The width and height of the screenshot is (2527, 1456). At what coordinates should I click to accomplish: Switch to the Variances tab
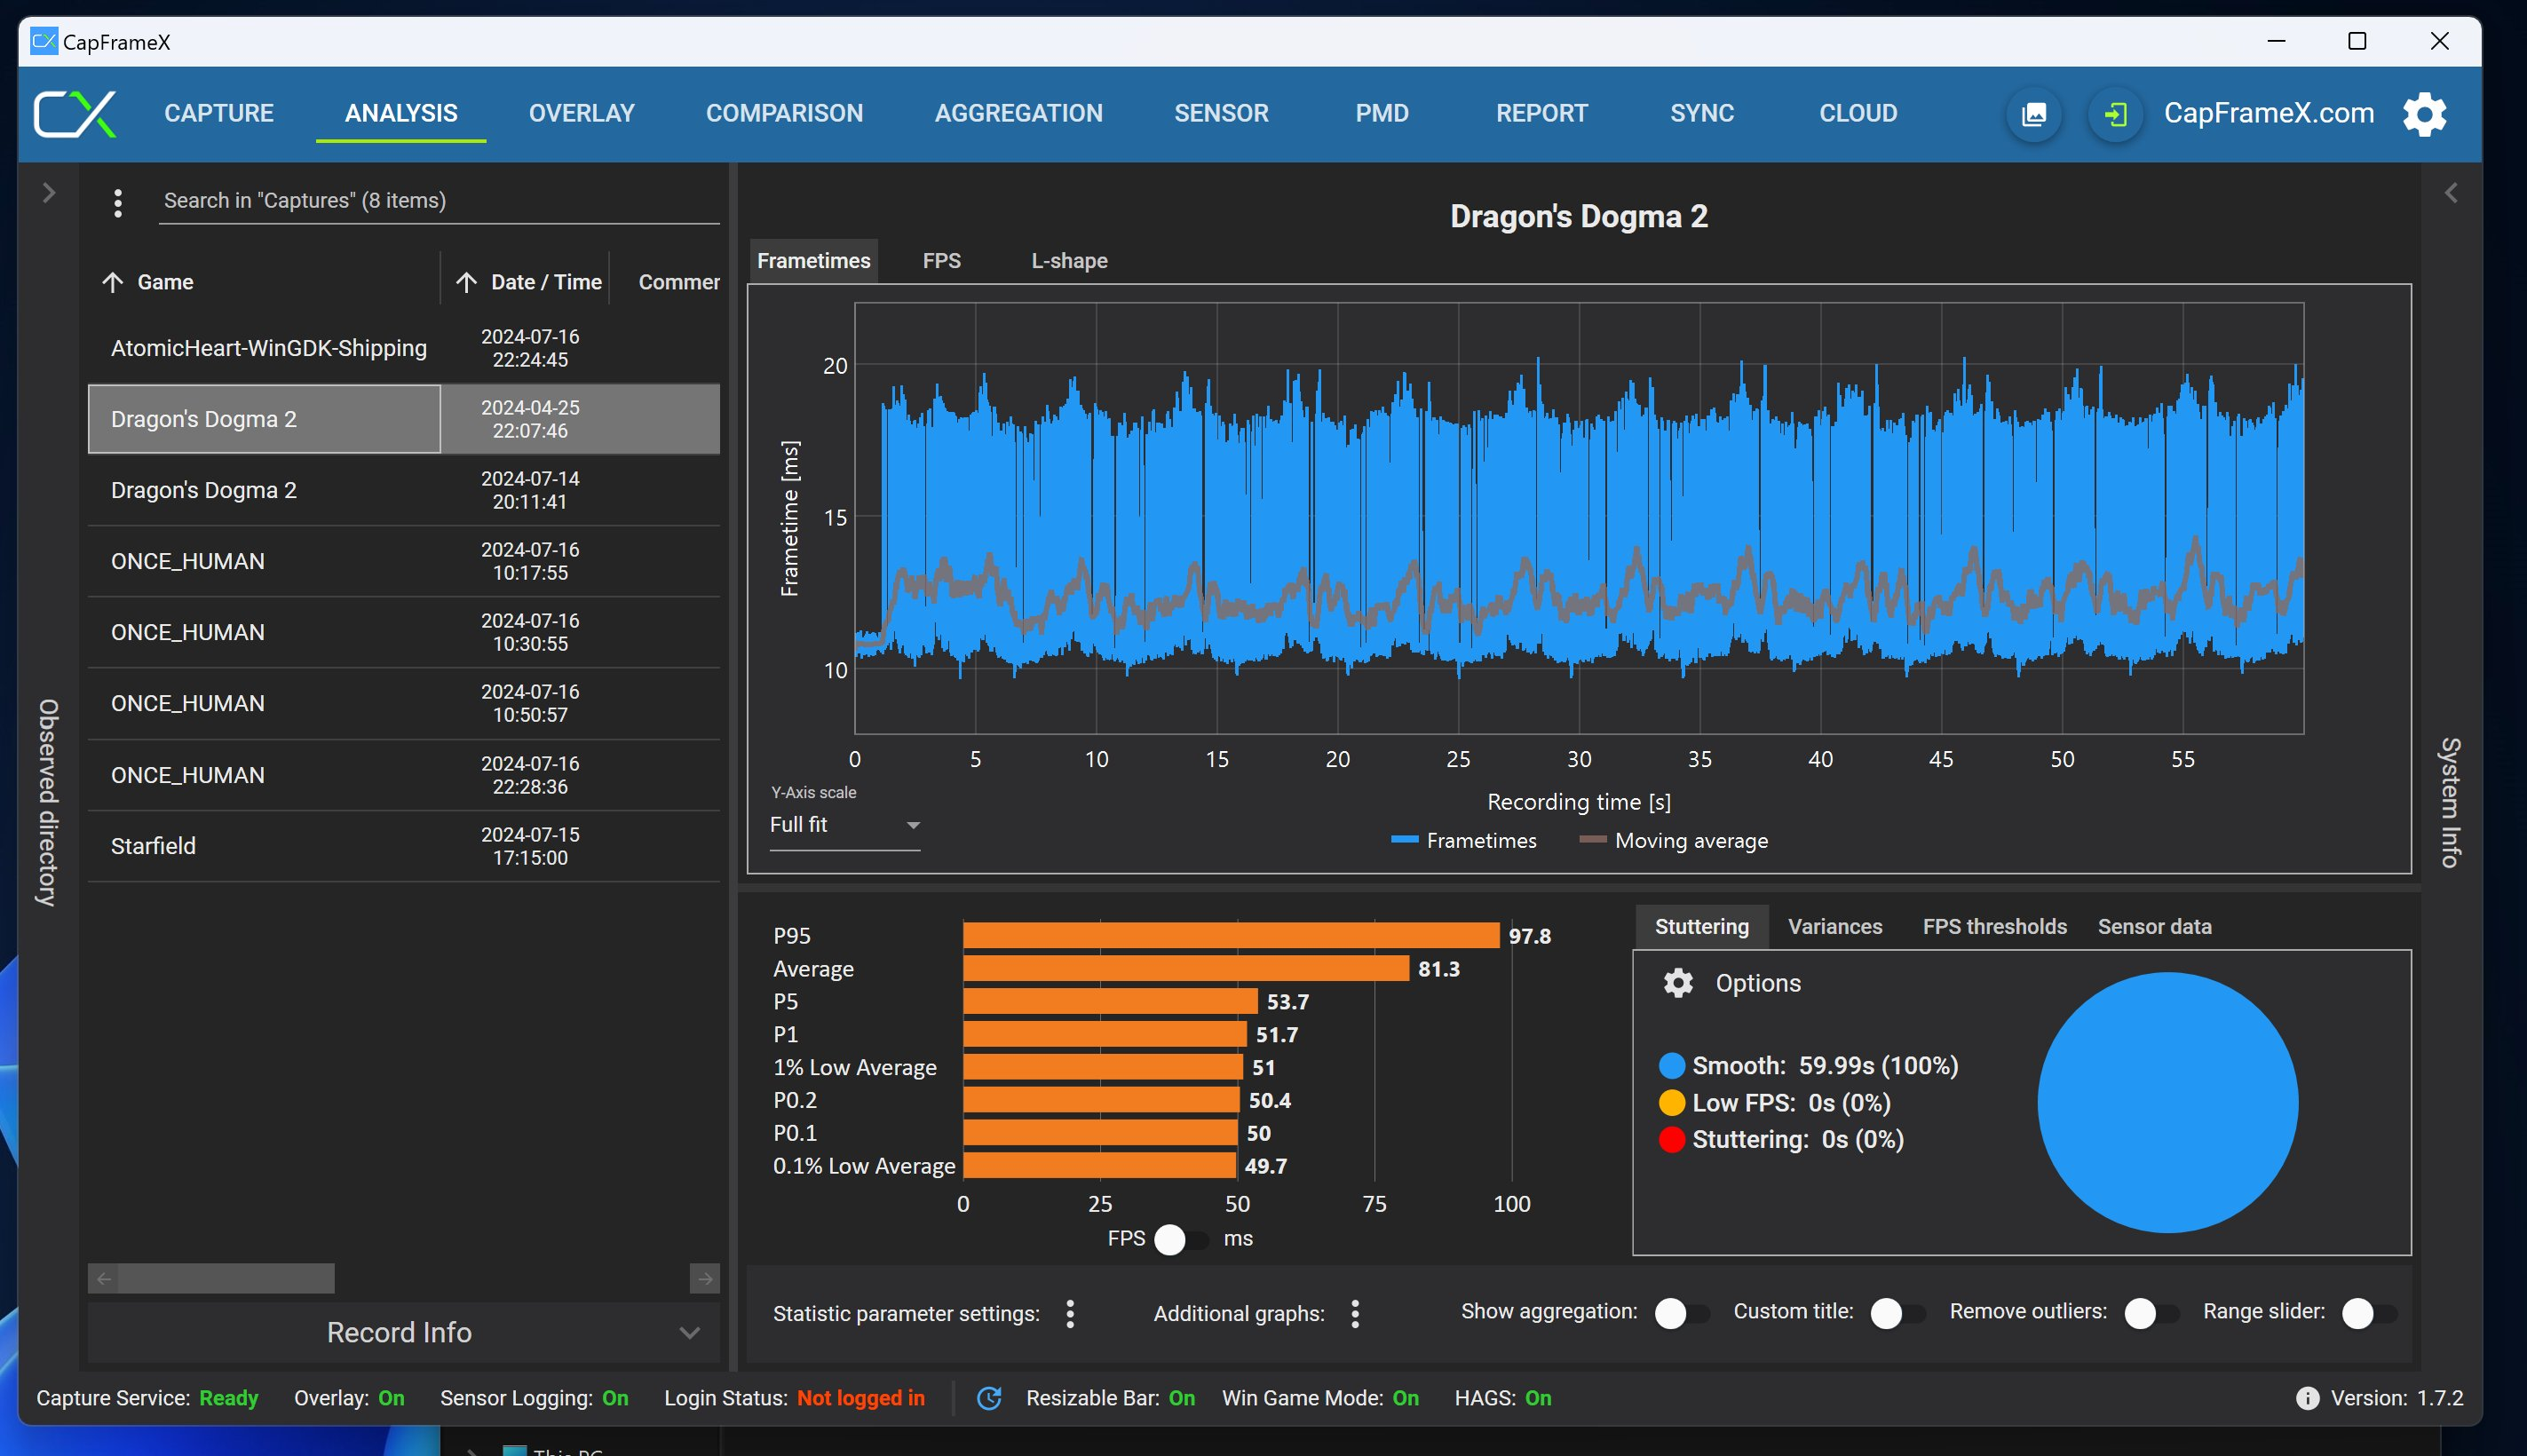pos(1834,926)
